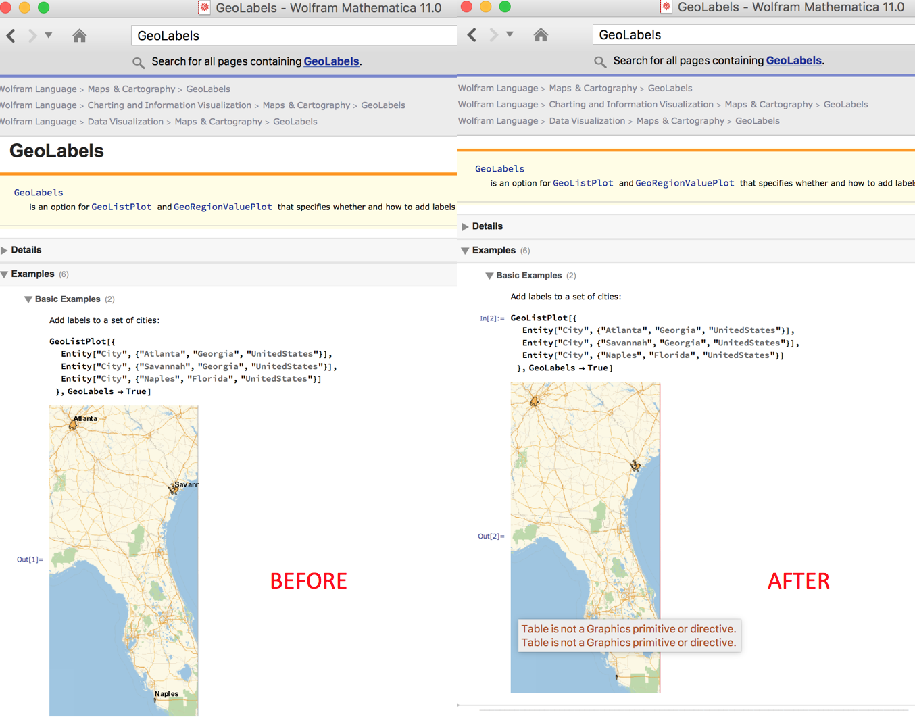The width and height of the screenshot is (915, 723).
Task: Open Charting and Information Visualization breadcrumb right window
Action: (631, 105)
